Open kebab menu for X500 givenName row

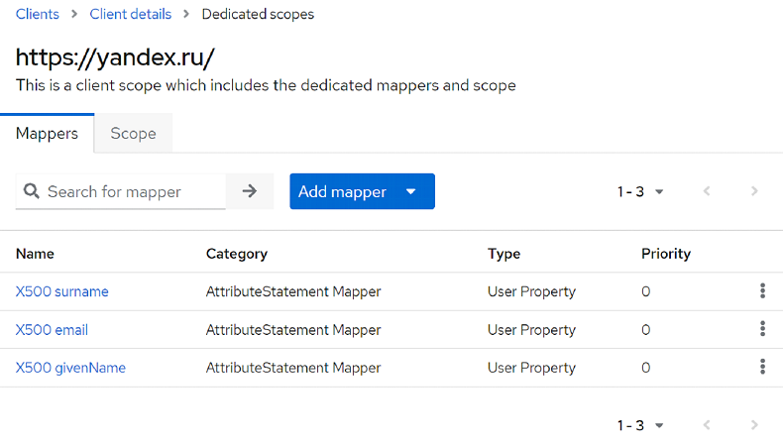pos(762,367)
